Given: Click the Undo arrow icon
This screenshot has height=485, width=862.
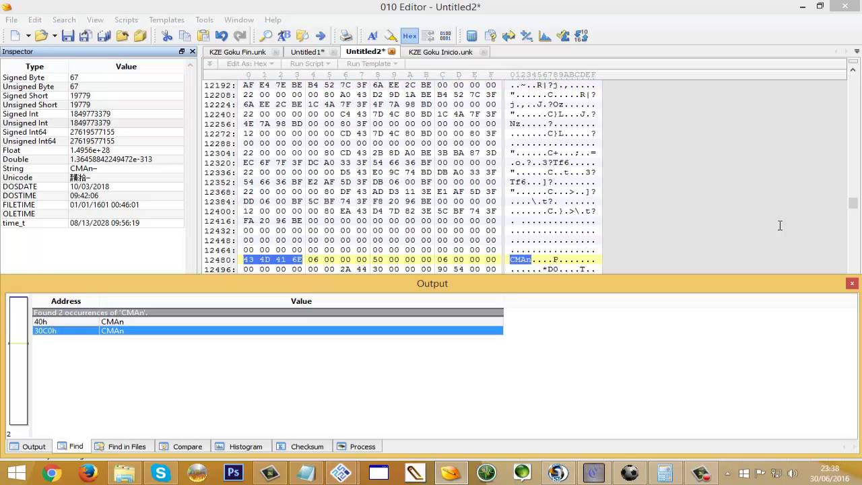Looking at the screenshot, I should [222, 36].
